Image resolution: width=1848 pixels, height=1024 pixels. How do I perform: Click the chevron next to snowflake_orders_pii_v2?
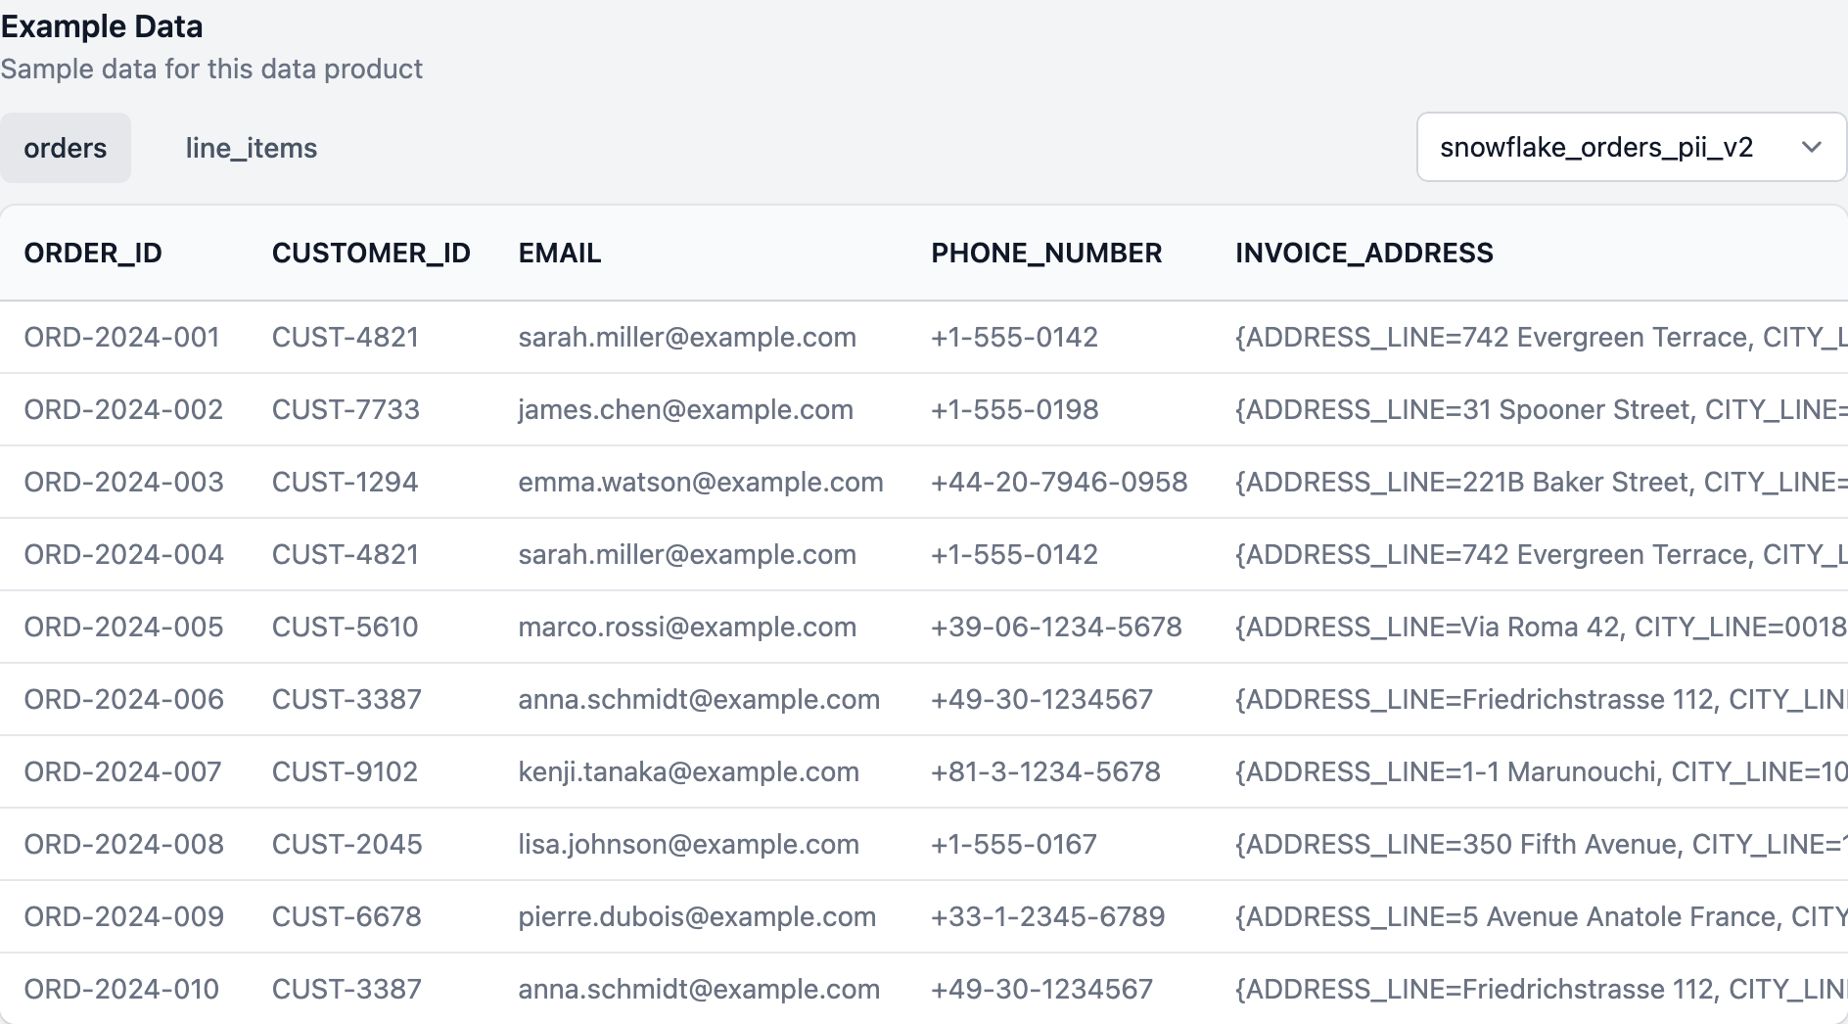click(1813, 148)
